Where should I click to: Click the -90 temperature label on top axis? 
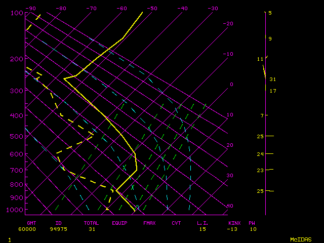tap(30, 9)
